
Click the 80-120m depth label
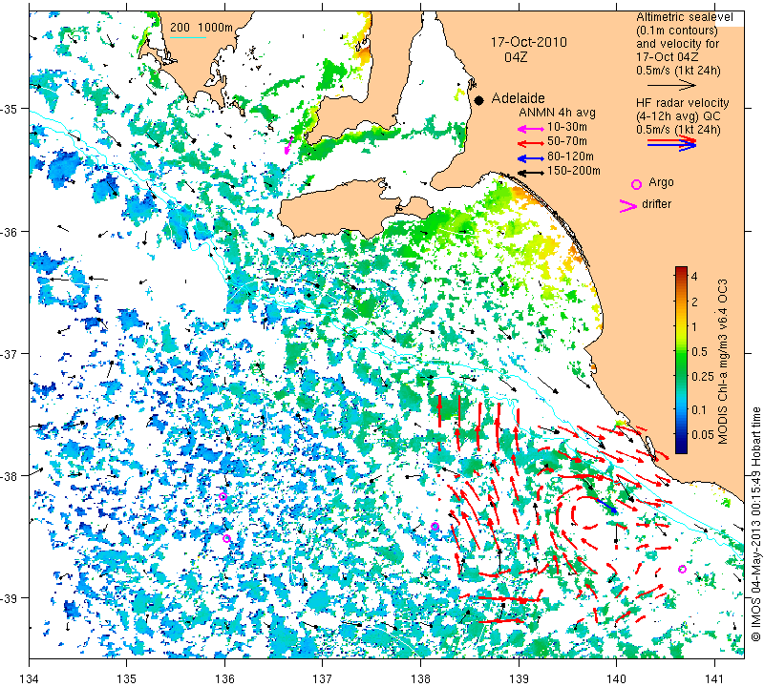pyautogui.click(x=570, y=156)
